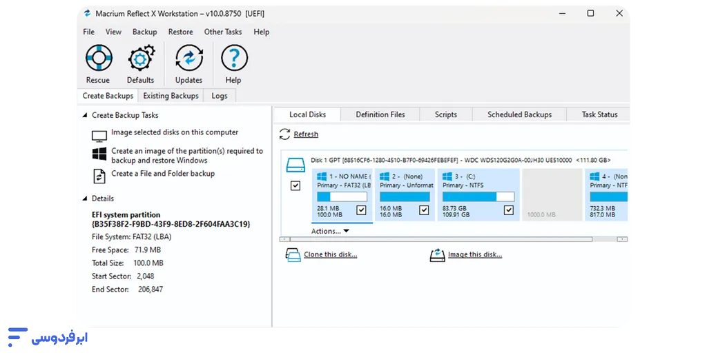Screen dimensions: 707x355
Task: Click the File and Folder backup icon
Action: (99, 176)
